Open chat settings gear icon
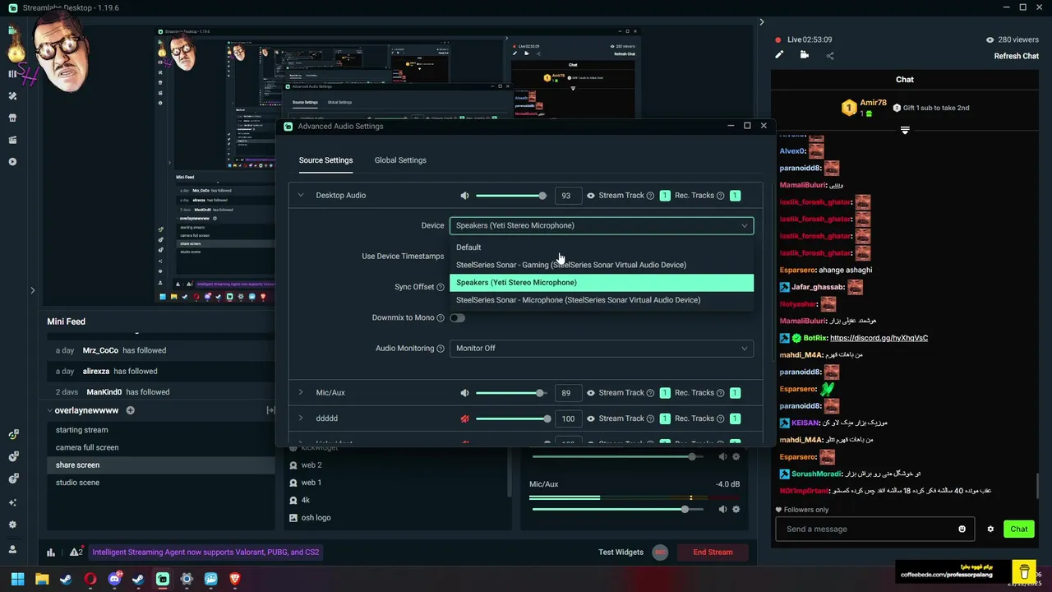The width and height of the screenshot is (1052, 592). (990, 529)
